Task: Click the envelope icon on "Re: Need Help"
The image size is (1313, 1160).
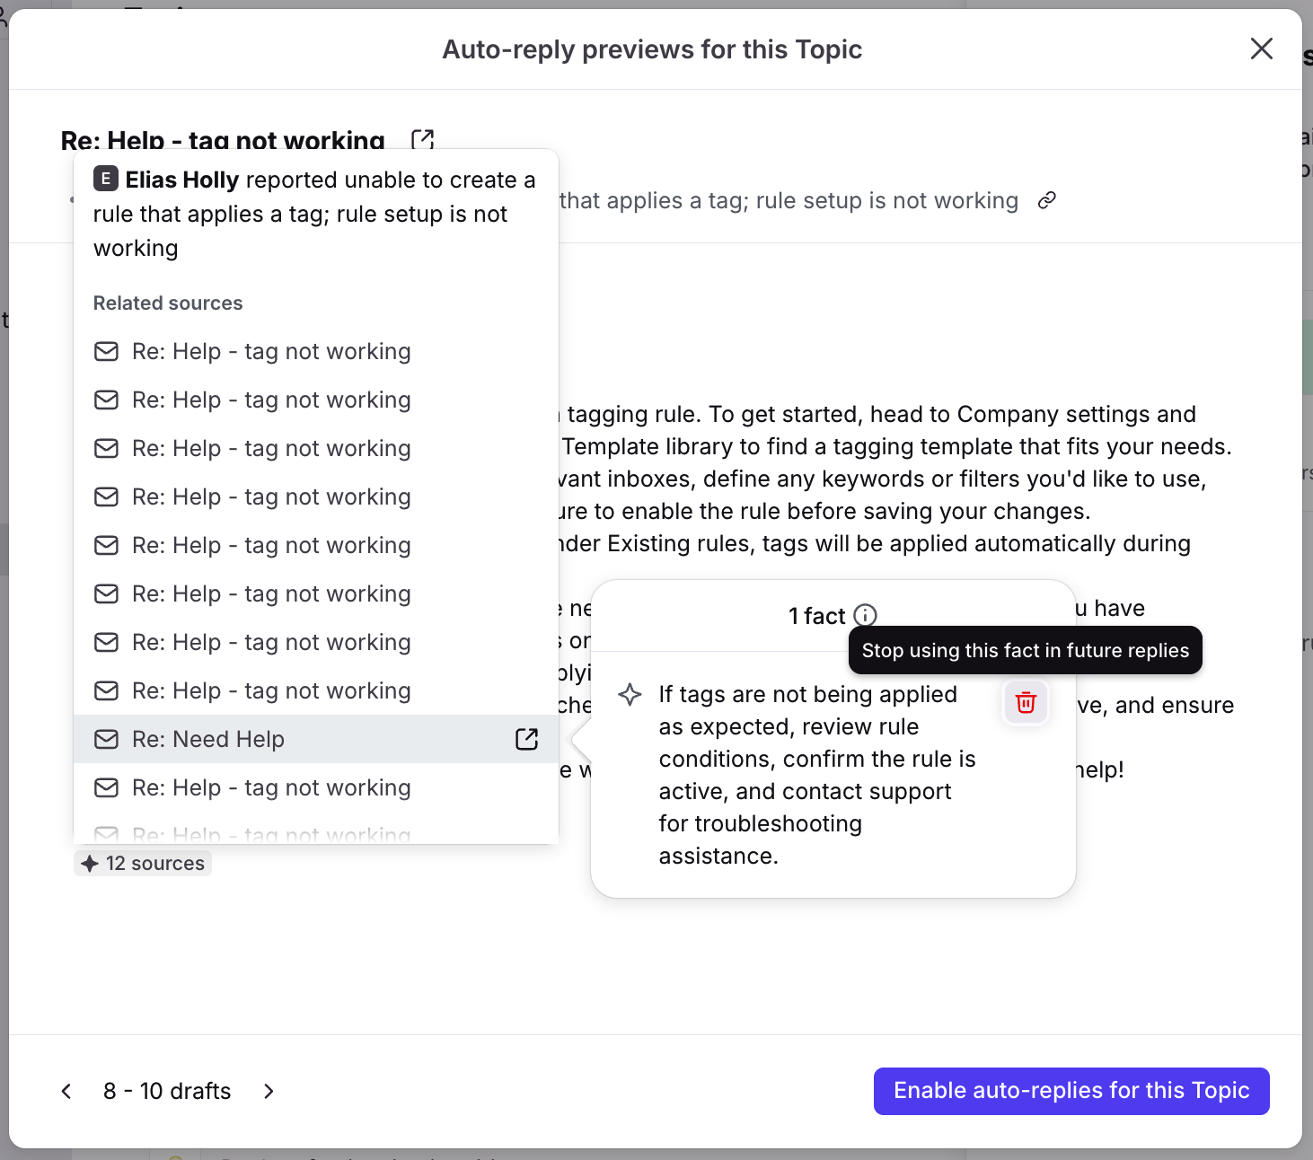Action: (107, 739)
